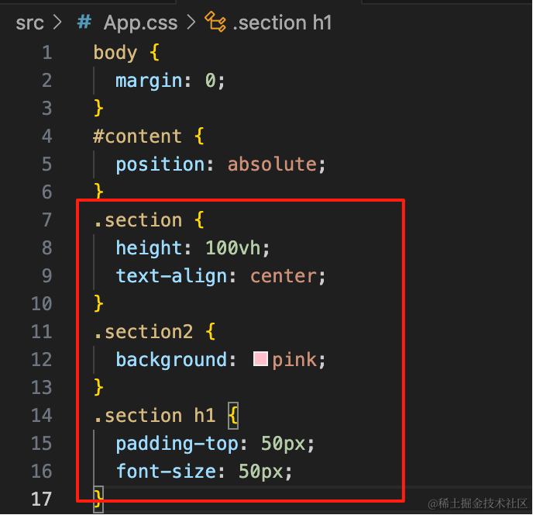Viewport: 533px width, 515px height.
Task: Click the highlighted opening brace on line 14
Action: pos(233,416)
